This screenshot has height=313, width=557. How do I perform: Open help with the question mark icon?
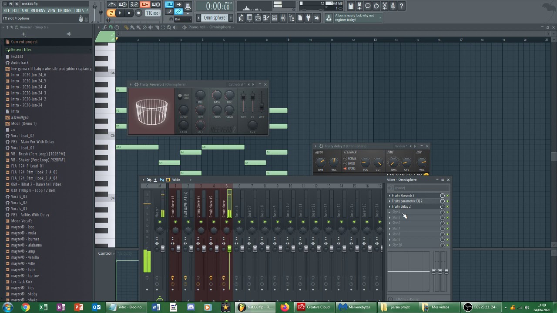click(x=402, y=6)
